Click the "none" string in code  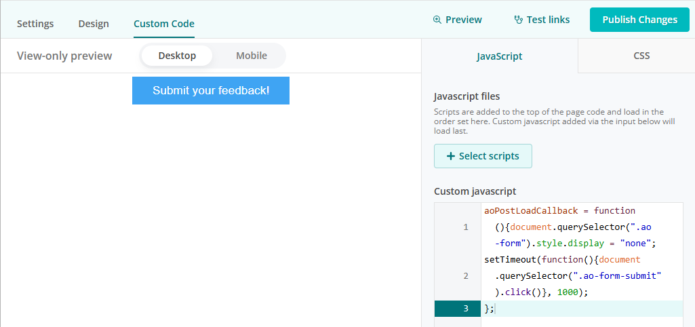(635, 243)
